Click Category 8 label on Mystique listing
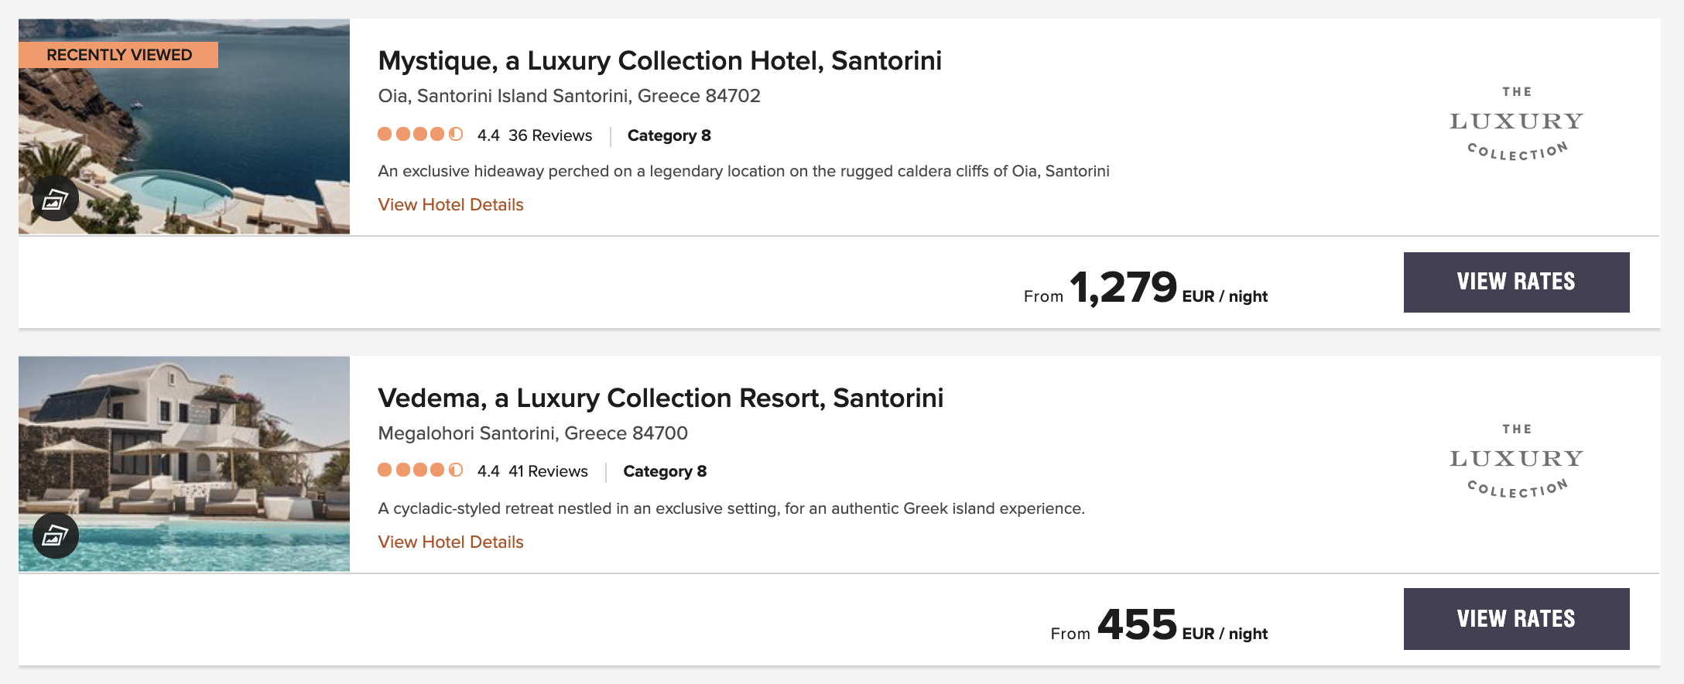 (x=669, y=135)
